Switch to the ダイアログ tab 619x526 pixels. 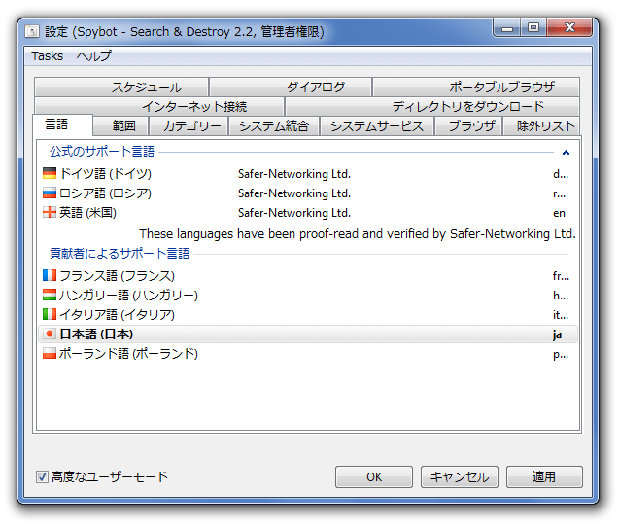coord(291,87)
